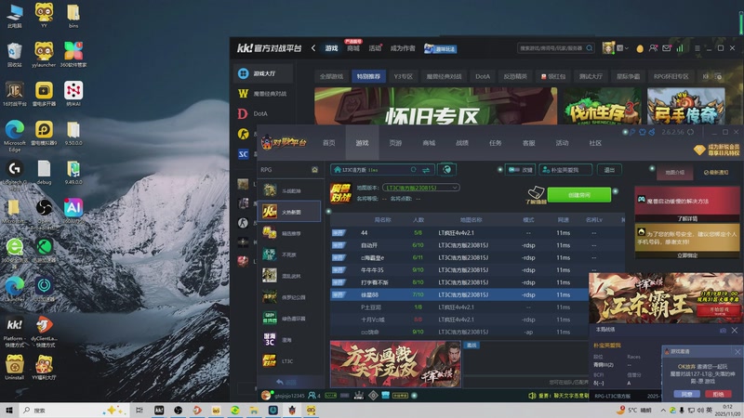Go back using the KK platform arrow
This screenshot has width=744, height=418.
[313, 48]
